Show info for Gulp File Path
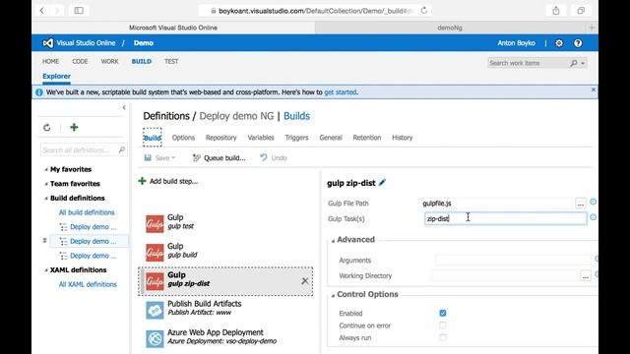This screenshot has width=630, height=354. [593, 202]
